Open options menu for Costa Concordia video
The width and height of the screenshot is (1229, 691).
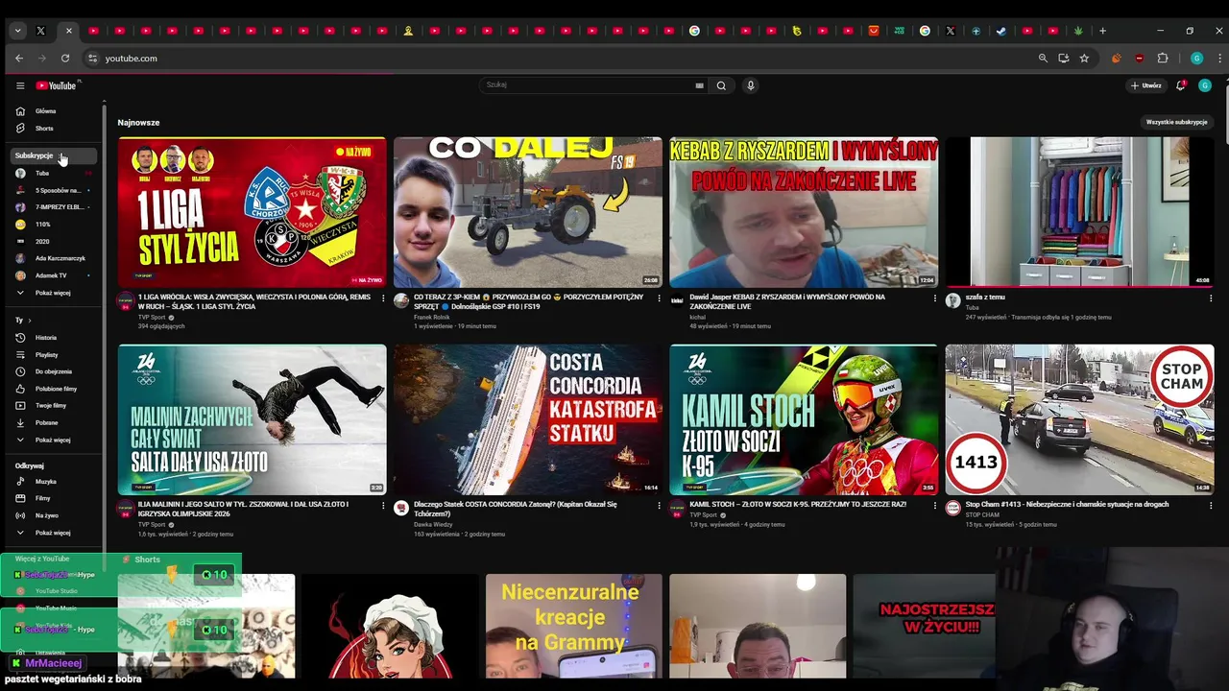tap(659, 505)
